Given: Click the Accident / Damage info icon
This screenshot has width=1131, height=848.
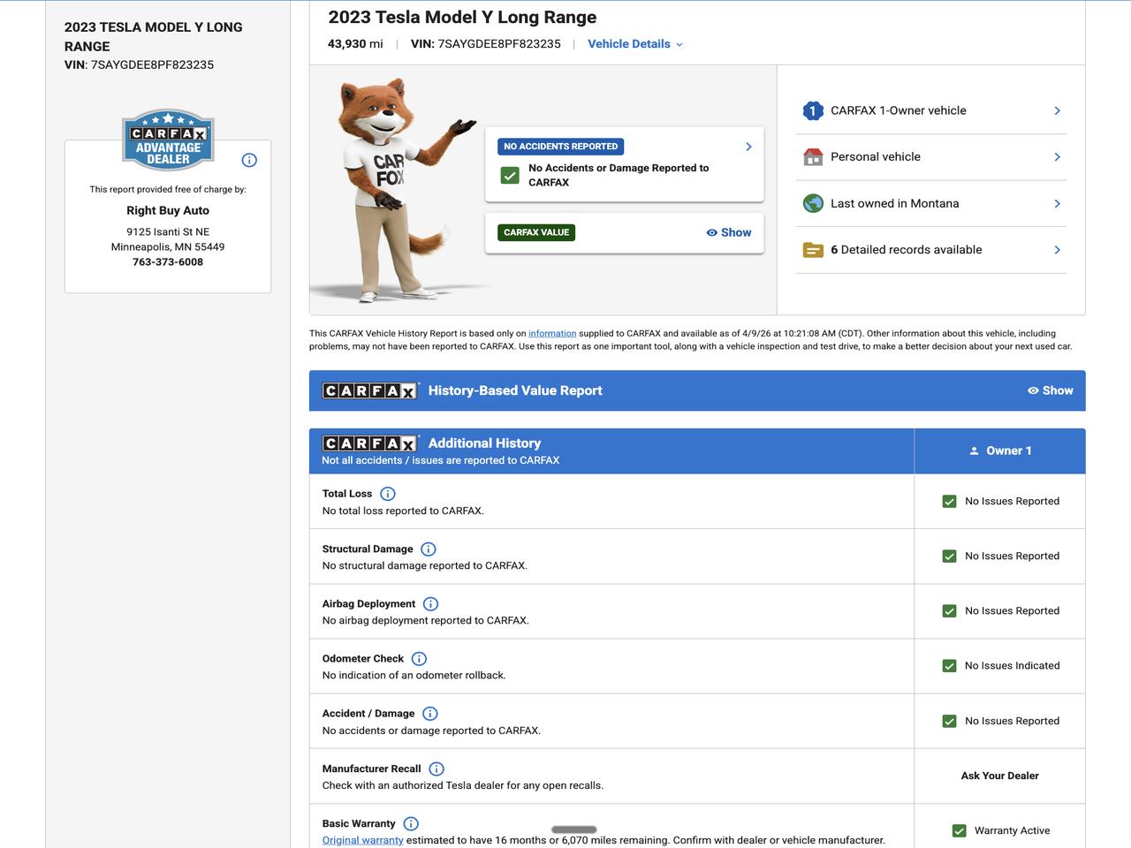Looking at the screenshot, I should [x=429, y=714].
